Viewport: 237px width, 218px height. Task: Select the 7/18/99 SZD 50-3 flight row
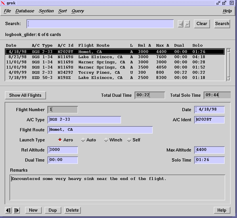click(x=115, y=77)
